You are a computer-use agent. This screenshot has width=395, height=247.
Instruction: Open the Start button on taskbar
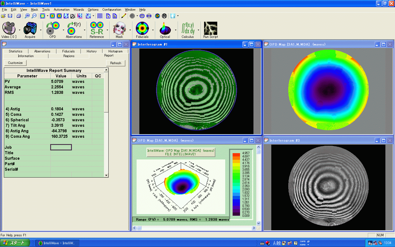point(15,243)
